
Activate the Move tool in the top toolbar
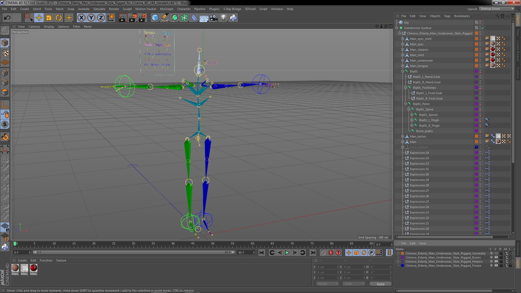(x=39, y=18)
